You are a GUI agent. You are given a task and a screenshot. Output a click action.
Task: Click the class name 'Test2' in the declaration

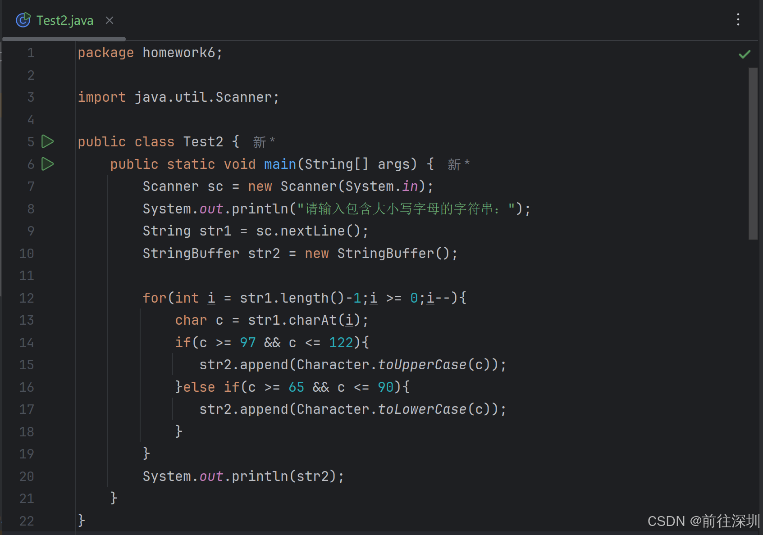tap(203, 142)
